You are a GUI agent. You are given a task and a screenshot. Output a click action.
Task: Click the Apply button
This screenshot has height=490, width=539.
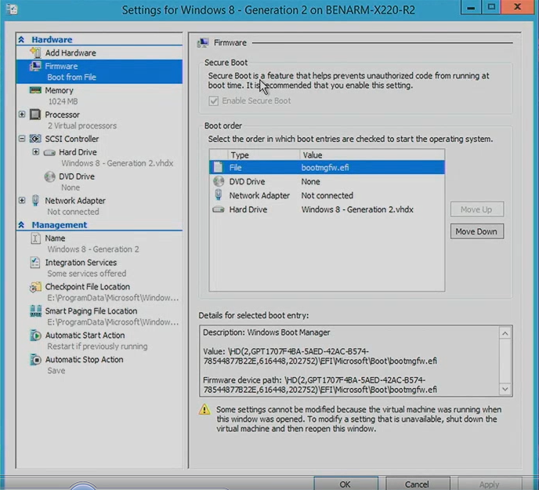coord(489,484)
